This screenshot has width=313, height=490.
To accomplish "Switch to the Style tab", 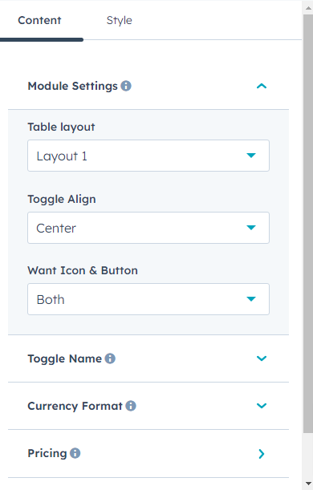I will (119, 20).
